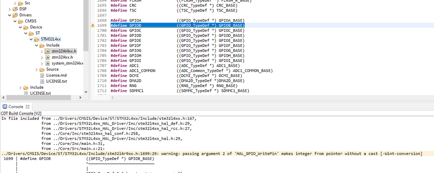Select the Device folder icon
434x173 pixels.
tap(26, 27)
